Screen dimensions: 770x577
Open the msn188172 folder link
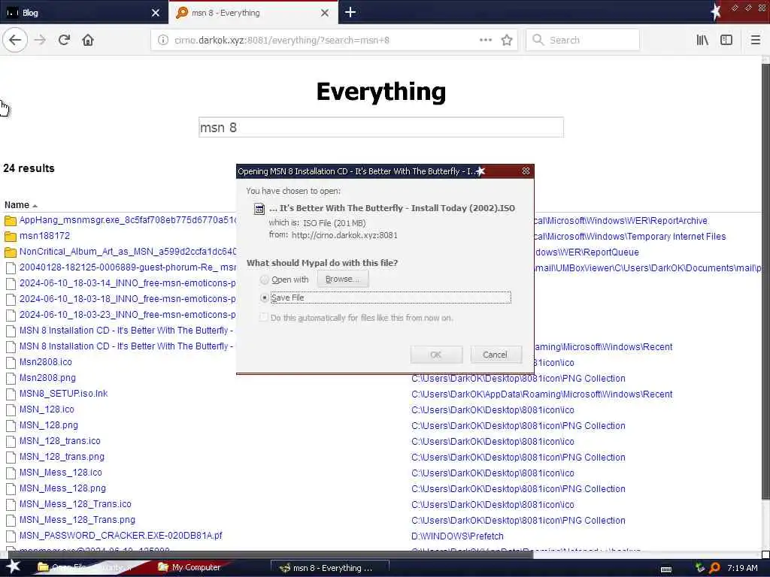pos(44,236)
